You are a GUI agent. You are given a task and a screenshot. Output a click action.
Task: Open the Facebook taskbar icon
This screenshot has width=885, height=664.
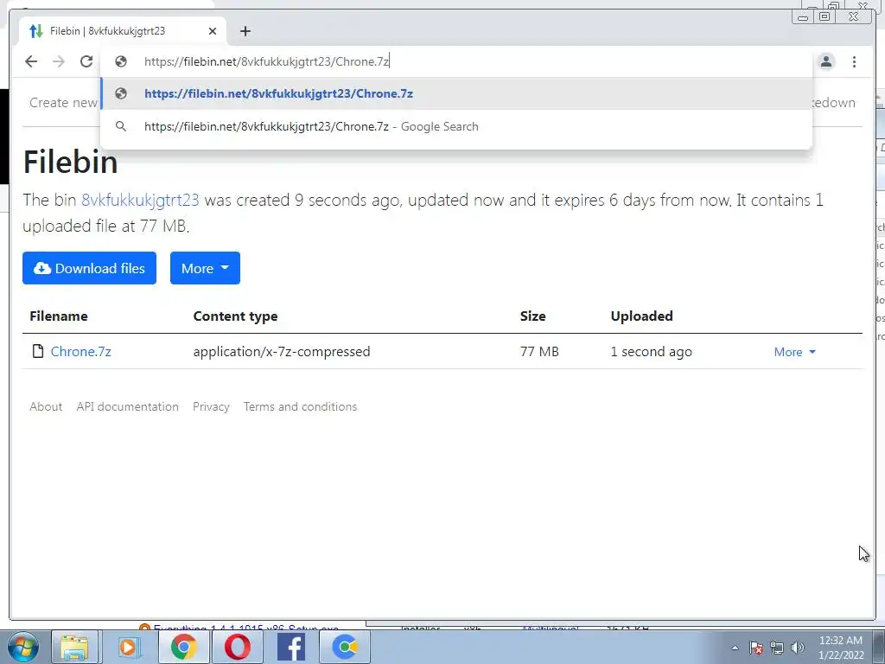click(290, 647)
